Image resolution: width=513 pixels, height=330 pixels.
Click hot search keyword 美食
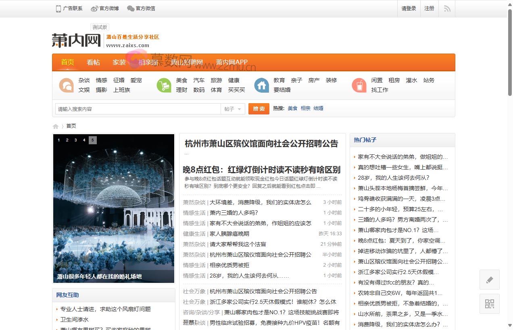tap(292, 108)
